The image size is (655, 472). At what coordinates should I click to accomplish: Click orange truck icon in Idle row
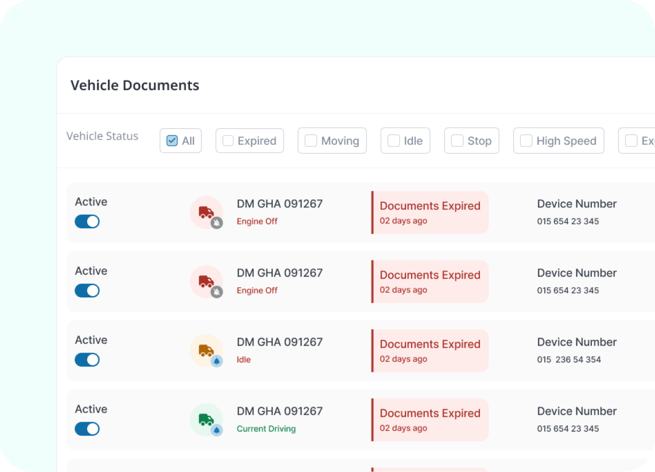pyautogui.click(x=207, y=351)
